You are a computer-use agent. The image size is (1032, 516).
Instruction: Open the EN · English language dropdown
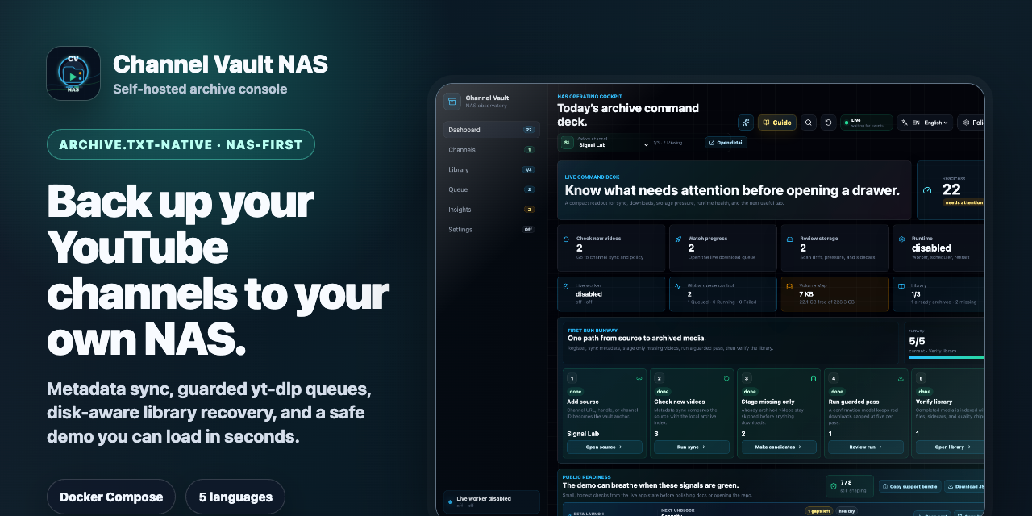925,123
